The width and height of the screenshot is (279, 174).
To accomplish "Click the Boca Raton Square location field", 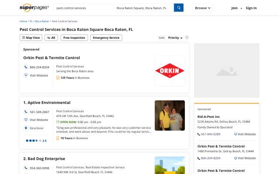I will (143, 8).
